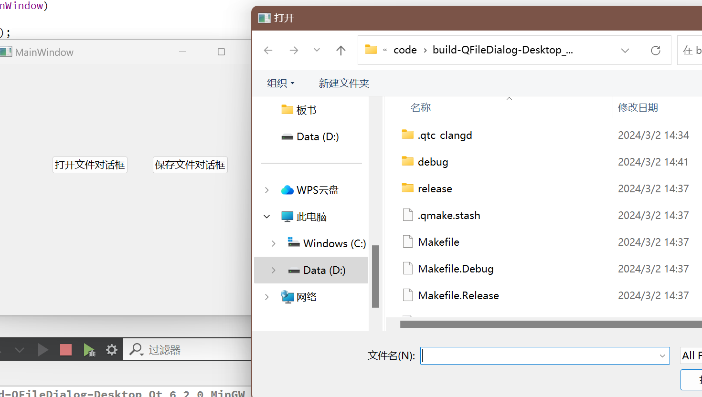The image size is (702, 397).
Task: Select the pinned Data (D:) drive shortcut
Action: coord(310,136)
